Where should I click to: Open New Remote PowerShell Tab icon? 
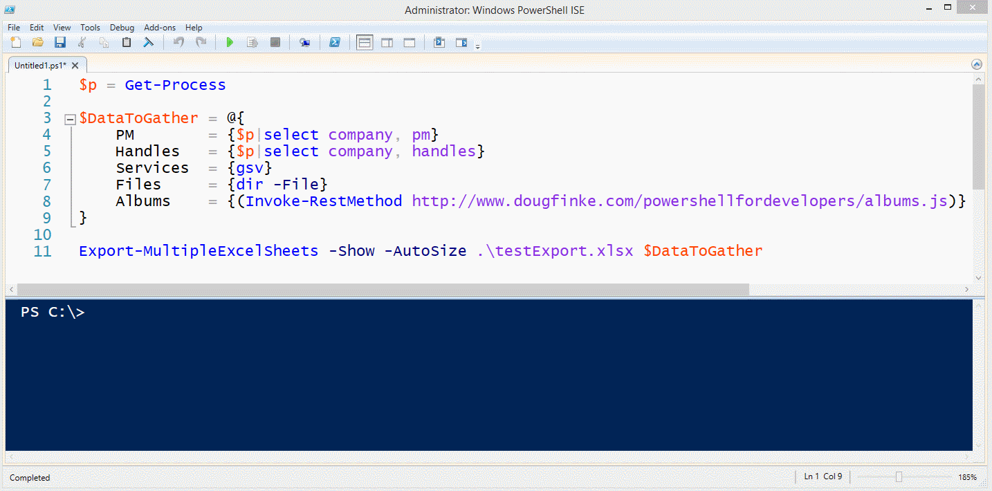pyautogui.click(x=304, y=43)
